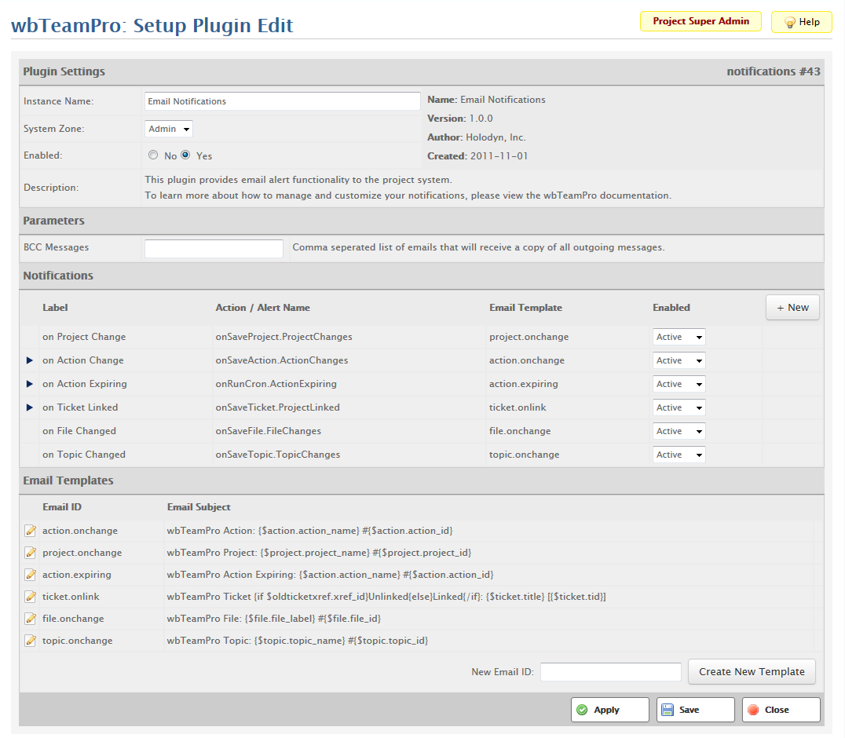The image size is (845, 738).
Task: Click the edit pencil icon for action.onchange
Action: 31,531
